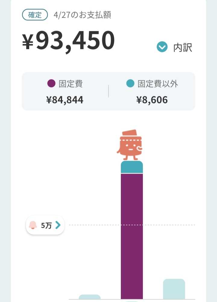Image resolution: width=217 pixels, height=302 pixels.
Task: Choose the light blue next-month bar
Action: pyautogui.click(x=174, y=289)
